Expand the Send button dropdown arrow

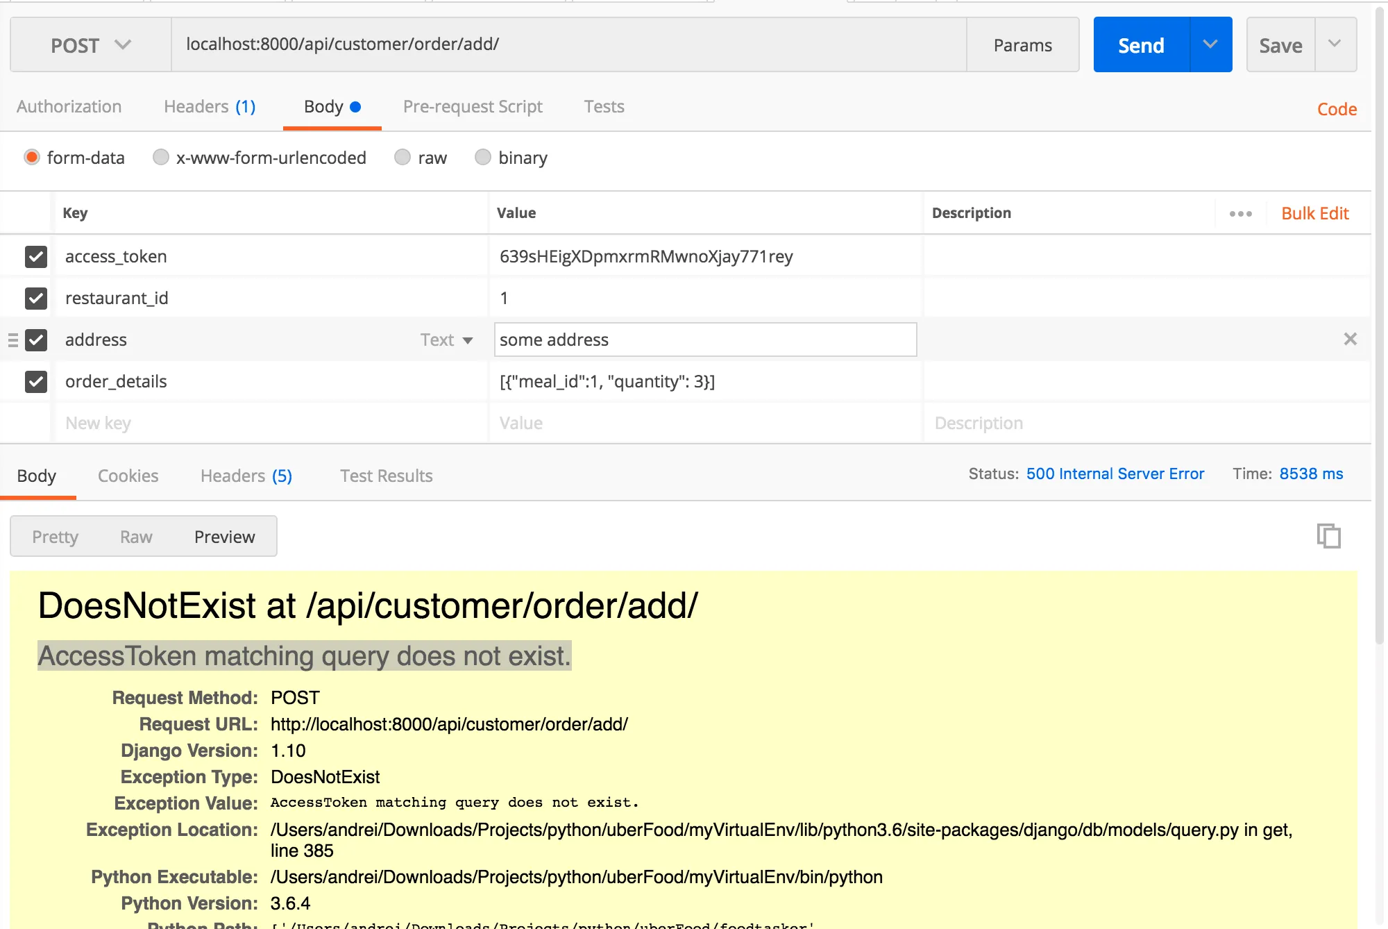[x=1210, y=45]
